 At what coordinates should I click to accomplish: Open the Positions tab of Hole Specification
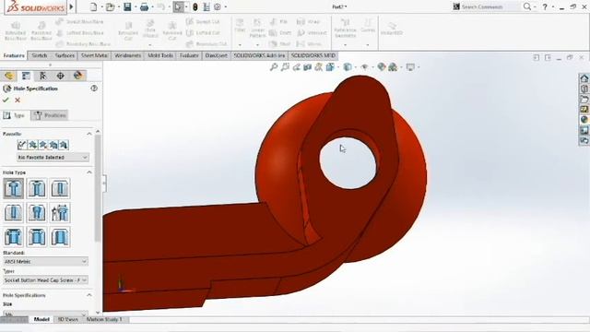50,115
